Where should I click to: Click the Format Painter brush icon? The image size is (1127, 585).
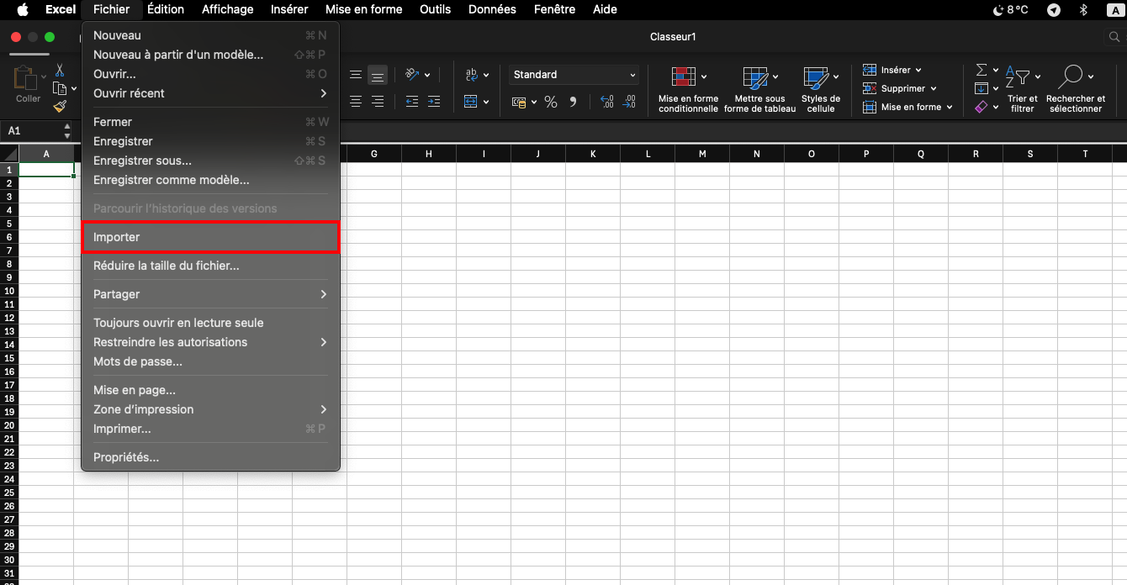click(60, 106)
